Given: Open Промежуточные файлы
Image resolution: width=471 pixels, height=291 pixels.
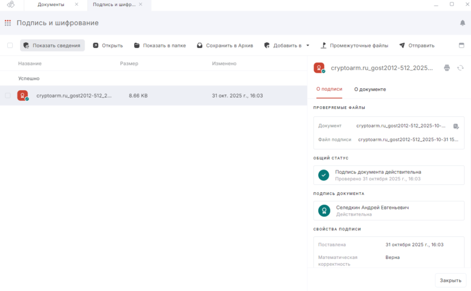Looking at the screenshot, I should coord(354,46).
